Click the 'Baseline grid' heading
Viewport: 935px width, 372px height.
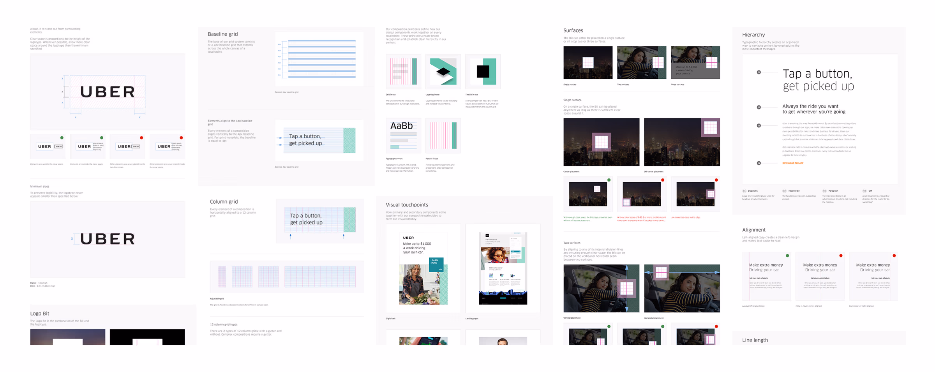222,34
